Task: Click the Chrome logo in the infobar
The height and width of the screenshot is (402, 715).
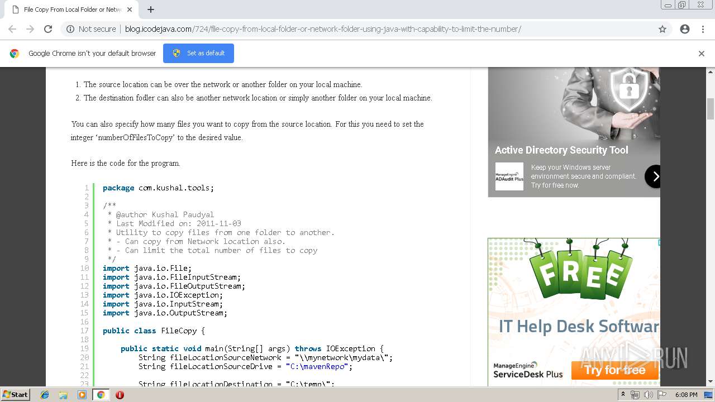Action: (15, 54)
